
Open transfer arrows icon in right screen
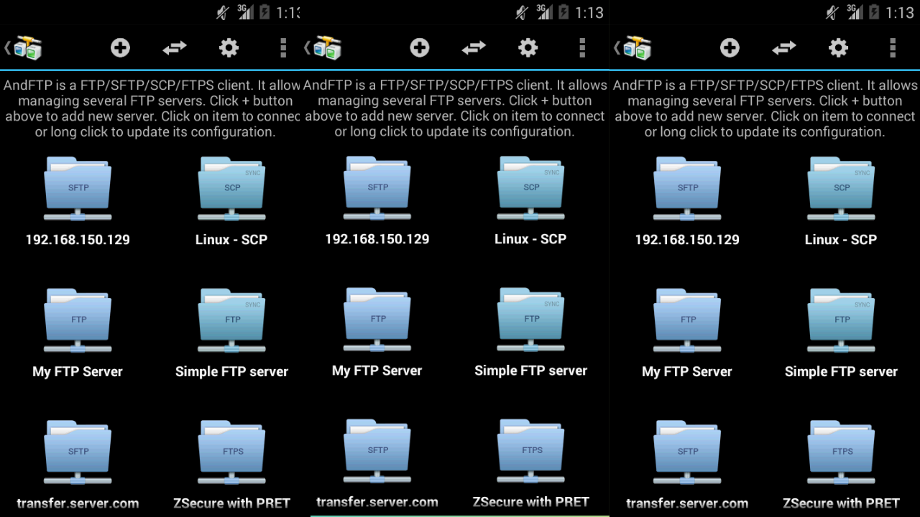784,48
